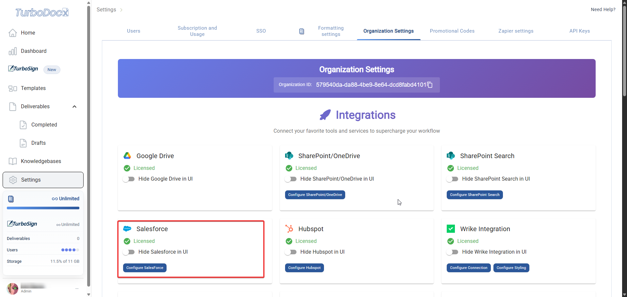Click the Deliverables document icon
The width and height of the screenshot is (627, 297).
pyautogui.click(x=13, y=107)
